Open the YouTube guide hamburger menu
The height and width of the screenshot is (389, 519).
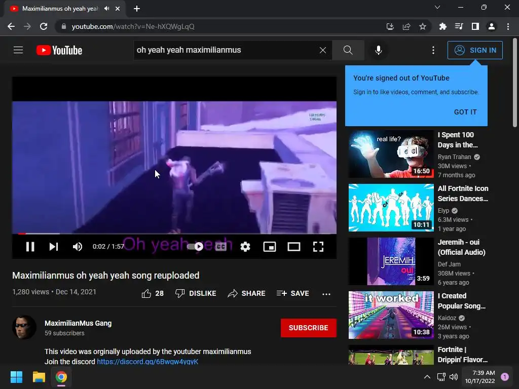click(18, 50)
